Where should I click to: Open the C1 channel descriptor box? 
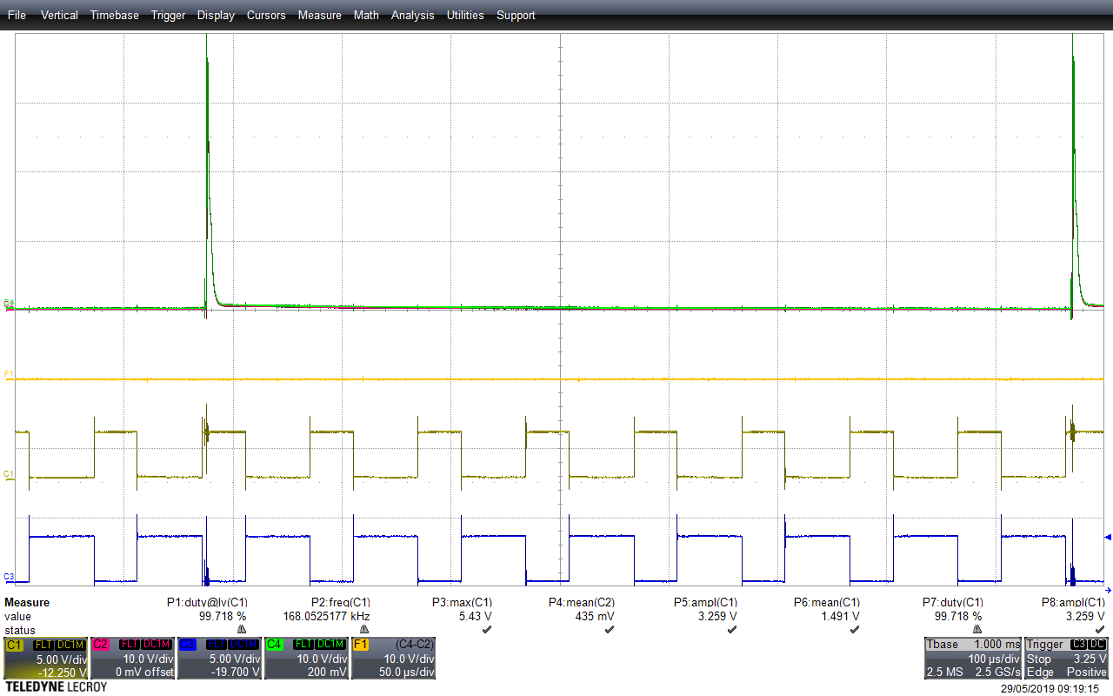click(45, 658)
